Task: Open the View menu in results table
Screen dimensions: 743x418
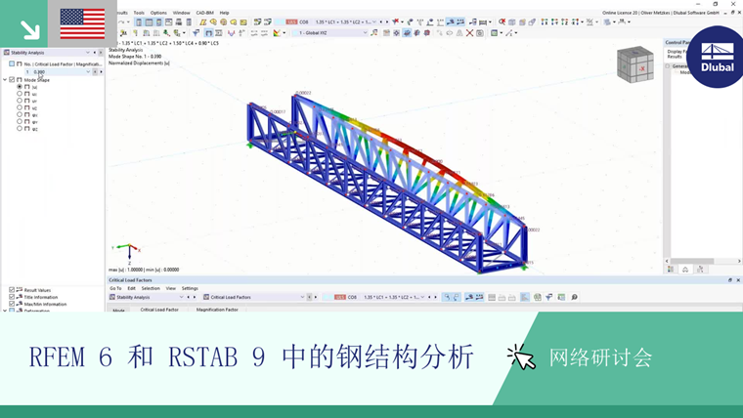Action: pyautogui.click(x=170, y=288)
